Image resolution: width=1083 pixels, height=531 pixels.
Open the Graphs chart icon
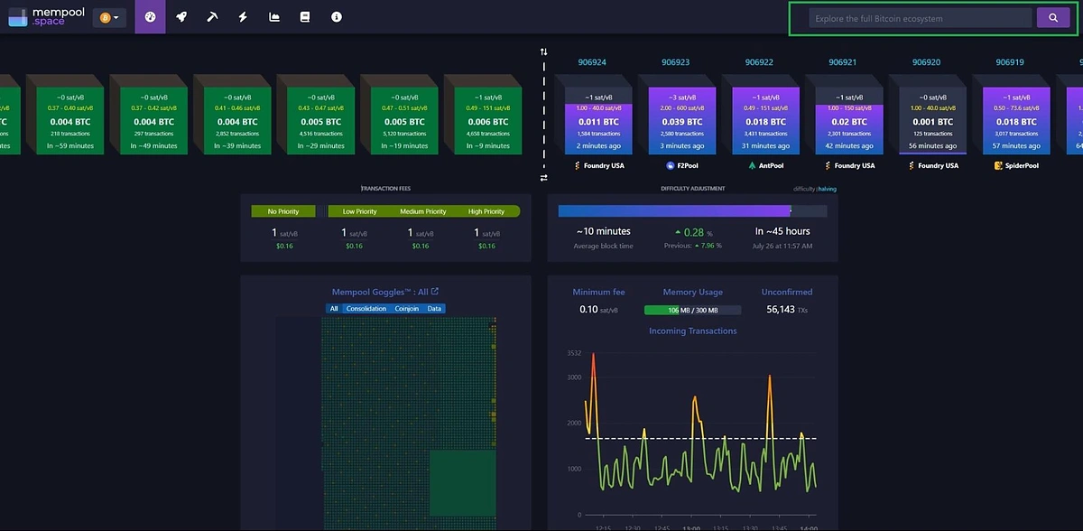click(x=274, y=17)
